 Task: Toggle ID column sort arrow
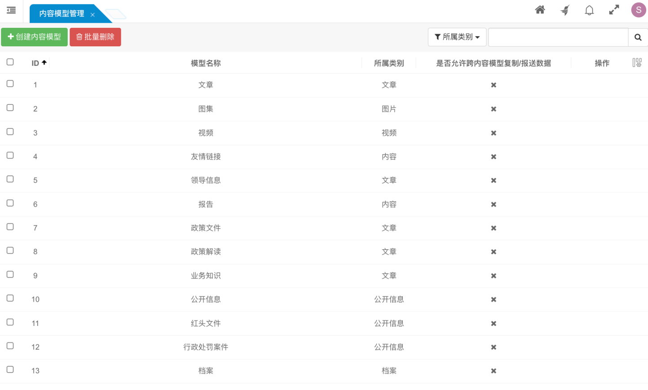click(44, 62)
